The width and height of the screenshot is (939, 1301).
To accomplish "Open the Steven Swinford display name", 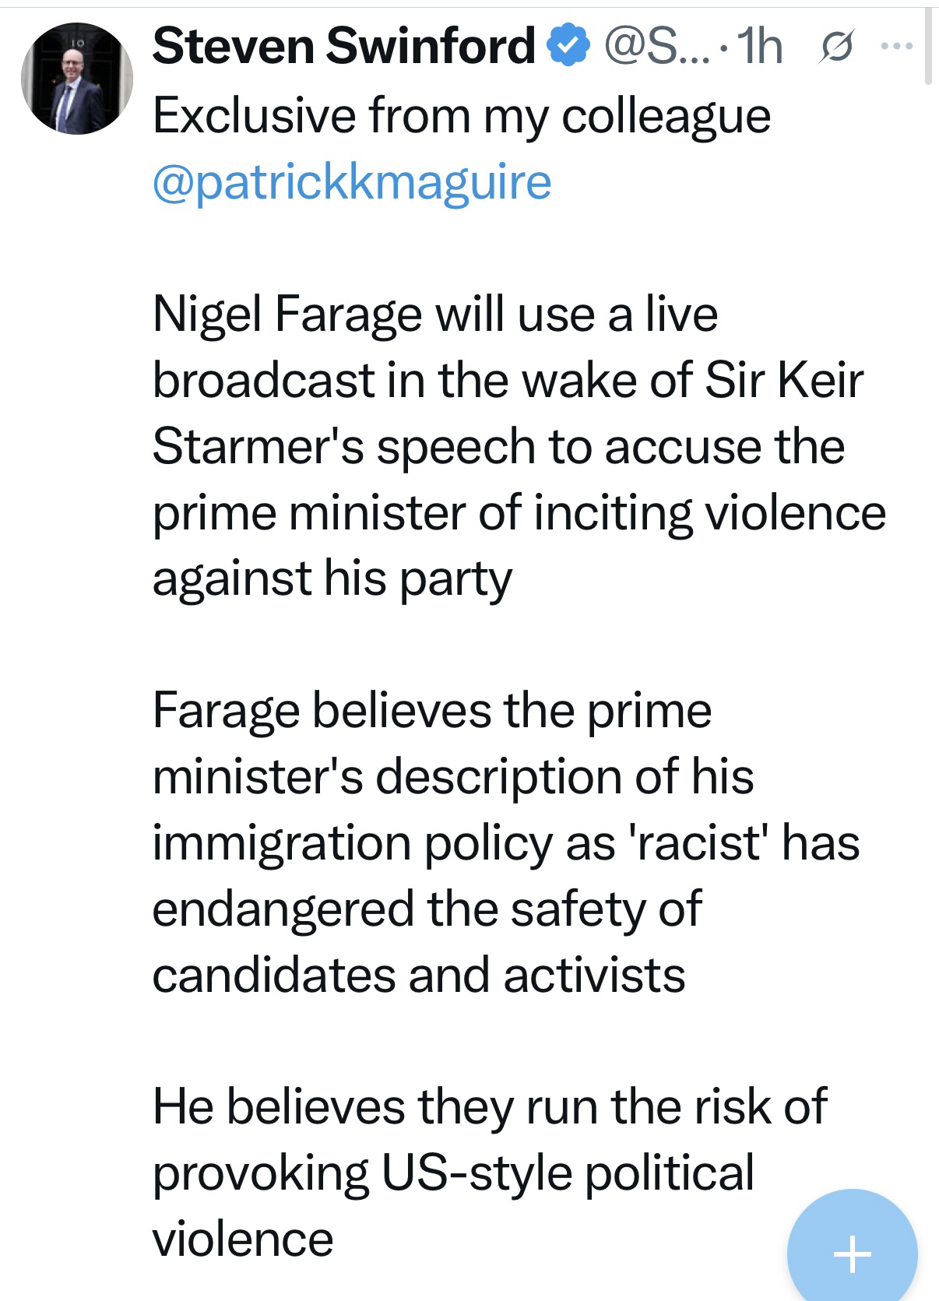I will tap(343, 46).
